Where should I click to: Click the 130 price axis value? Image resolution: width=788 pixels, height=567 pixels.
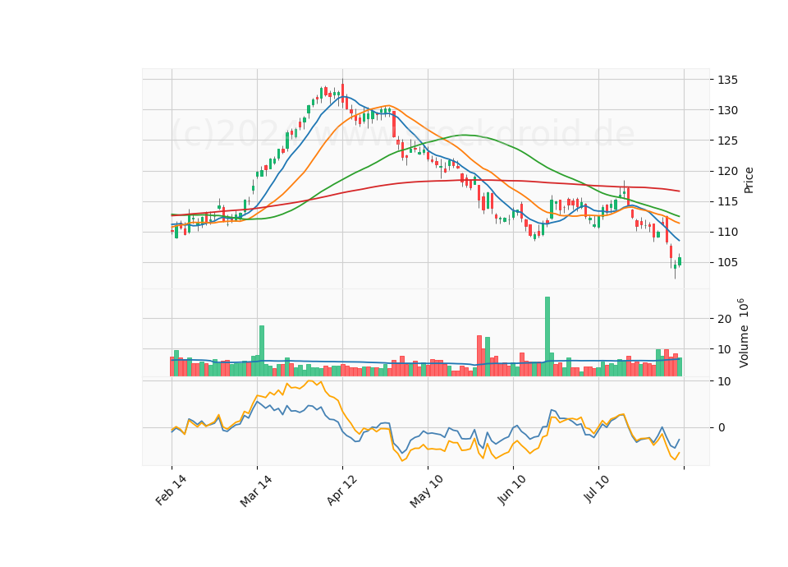tap(727, 110)
